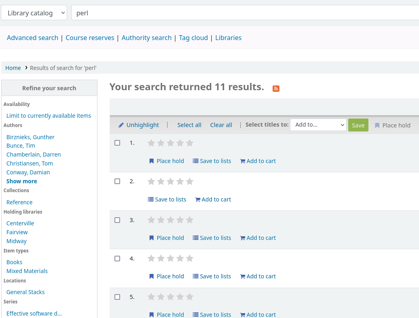
Task: Select the checkbox beside result 3
Action: pos(117,220)
